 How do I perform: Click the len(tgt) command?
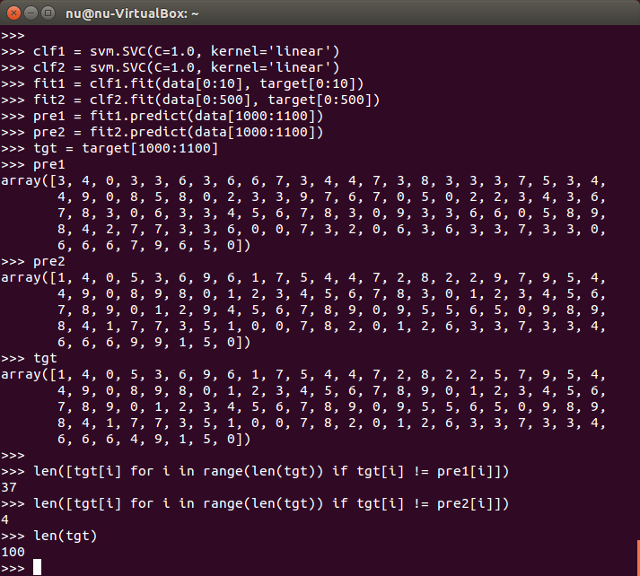click(65, 536)
